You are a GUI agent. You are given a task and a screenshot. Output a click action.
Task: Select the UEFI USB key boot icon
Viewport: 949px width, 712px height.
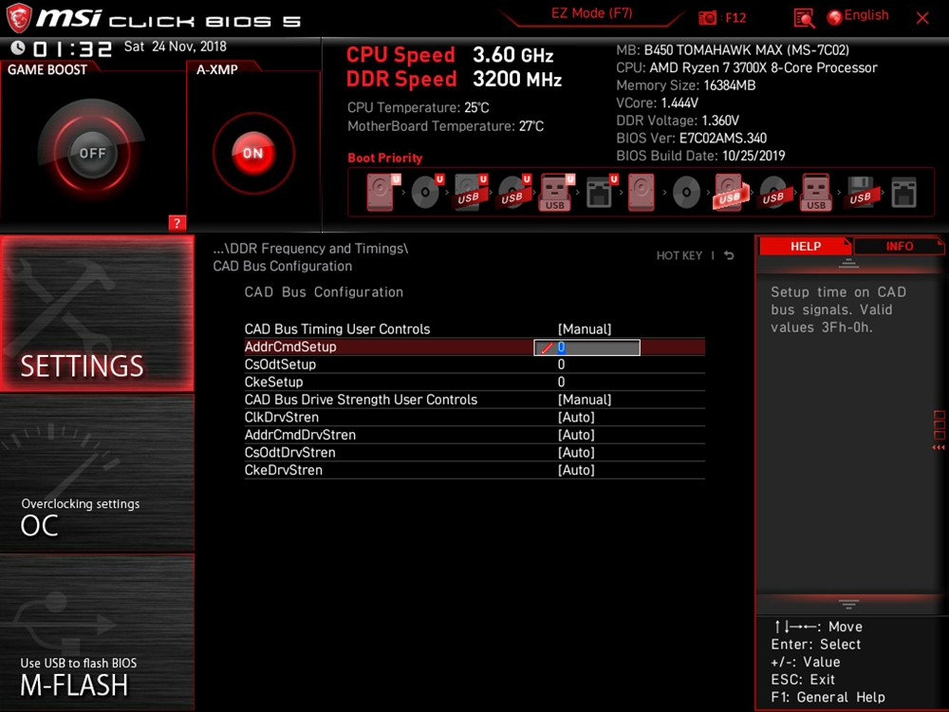point(556,192)
